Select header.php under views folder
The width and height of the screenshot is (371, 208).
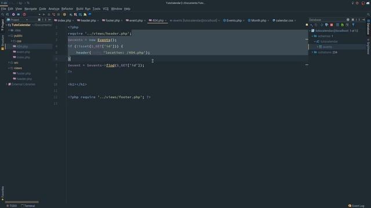click(x=24, y=79)
